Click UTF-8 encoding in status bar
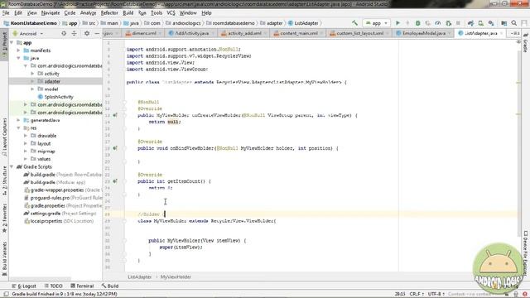 [x=436, y=294]
